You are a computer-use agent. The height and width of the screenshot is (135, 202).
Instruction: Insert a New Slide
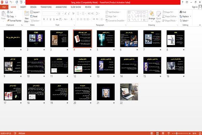coord(27,17)
